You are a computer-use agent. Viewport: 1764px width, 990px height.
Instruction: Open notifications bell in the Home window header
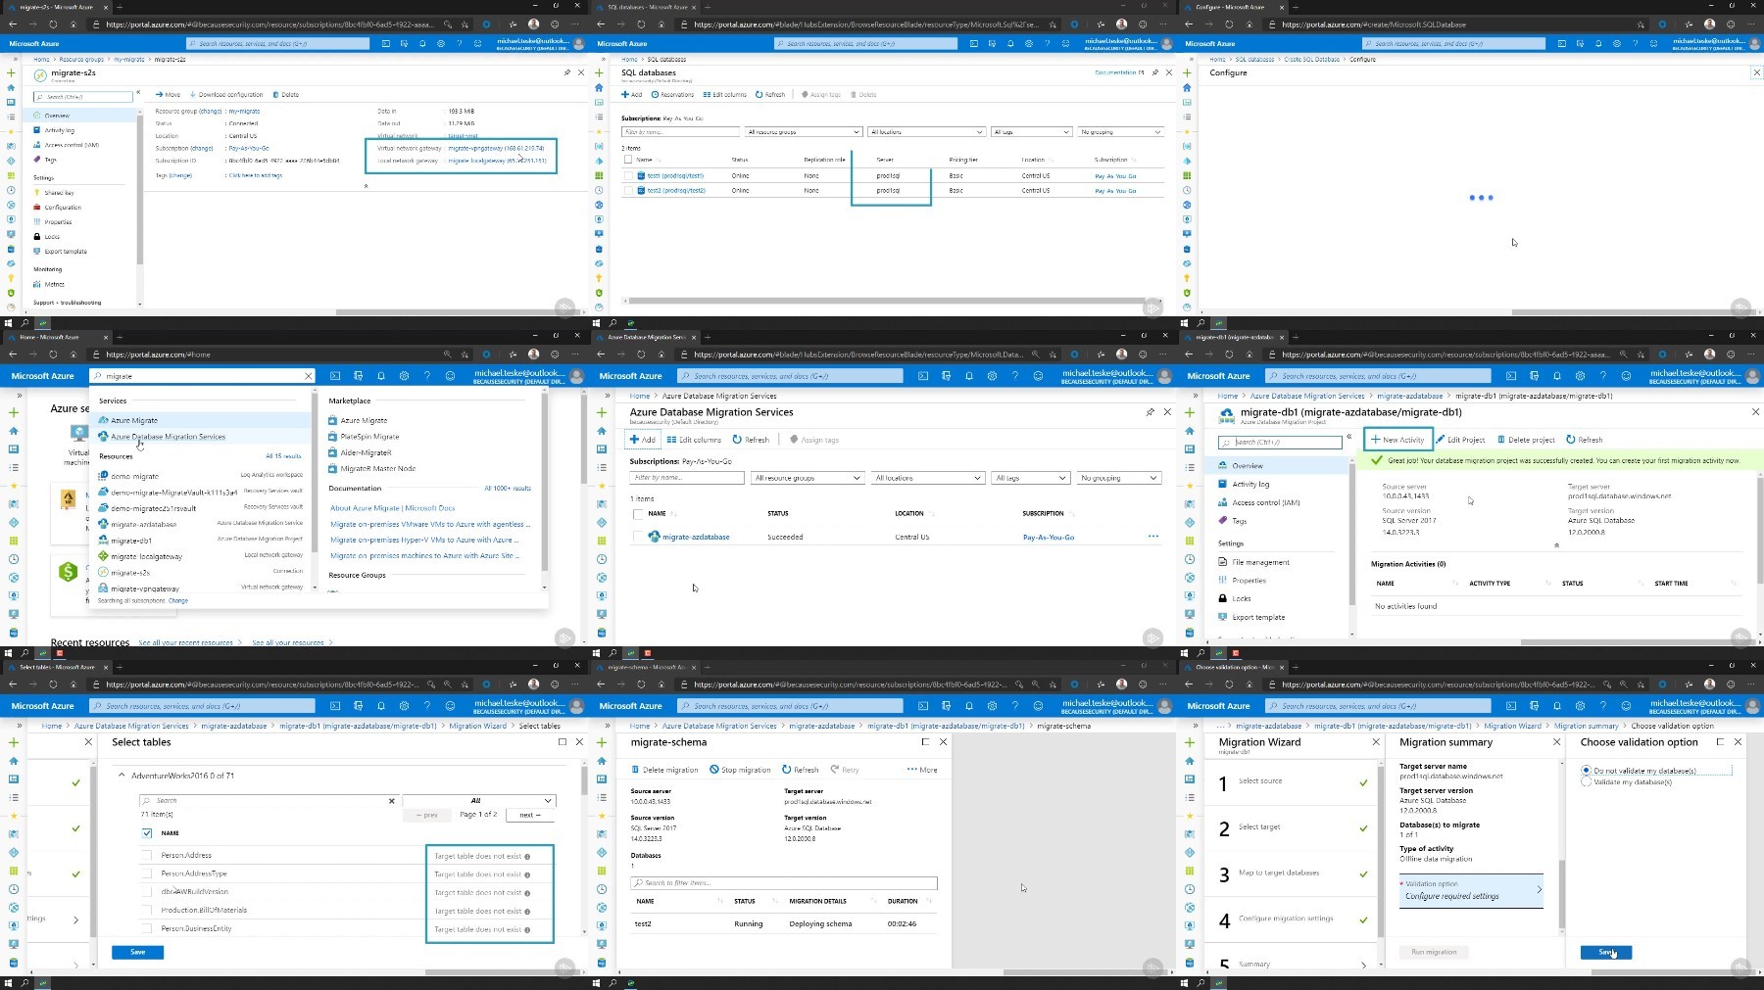[381, 376]
